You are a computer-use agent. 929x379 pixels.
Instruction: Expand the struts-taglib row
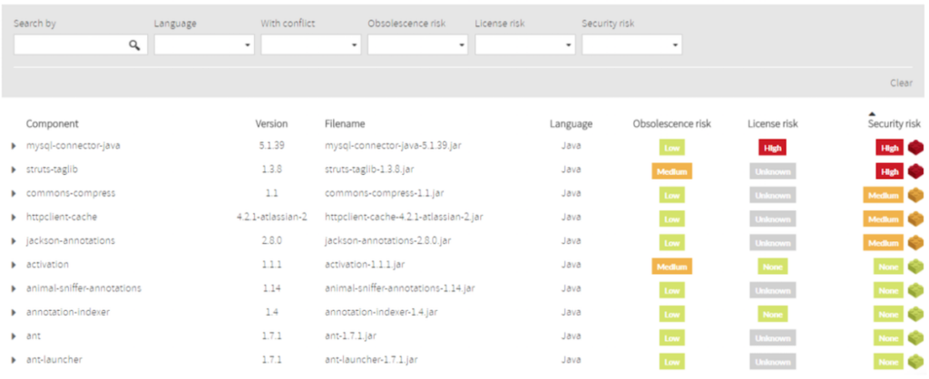(x=14, y=170)
